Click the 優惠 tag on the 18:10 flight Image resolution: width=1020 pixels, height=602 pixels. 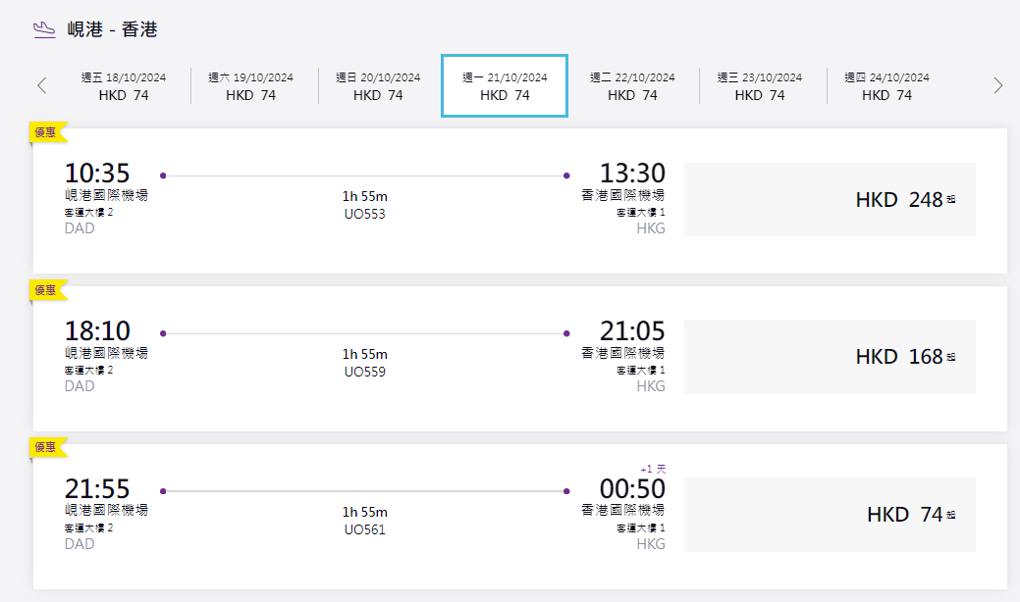(46, 289)
